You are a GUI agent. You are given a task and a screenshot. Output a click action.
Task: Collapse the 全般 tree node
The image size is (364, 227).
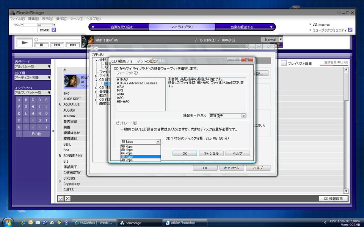96,61
